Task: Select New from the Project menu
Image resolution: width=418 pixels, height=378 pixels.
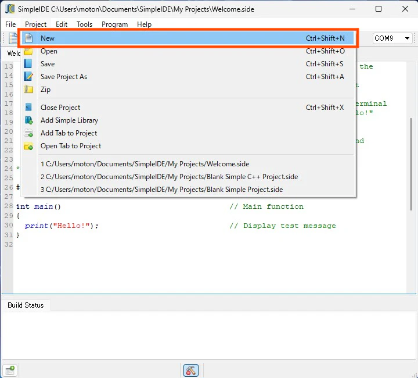Action: tap(189, 38)
